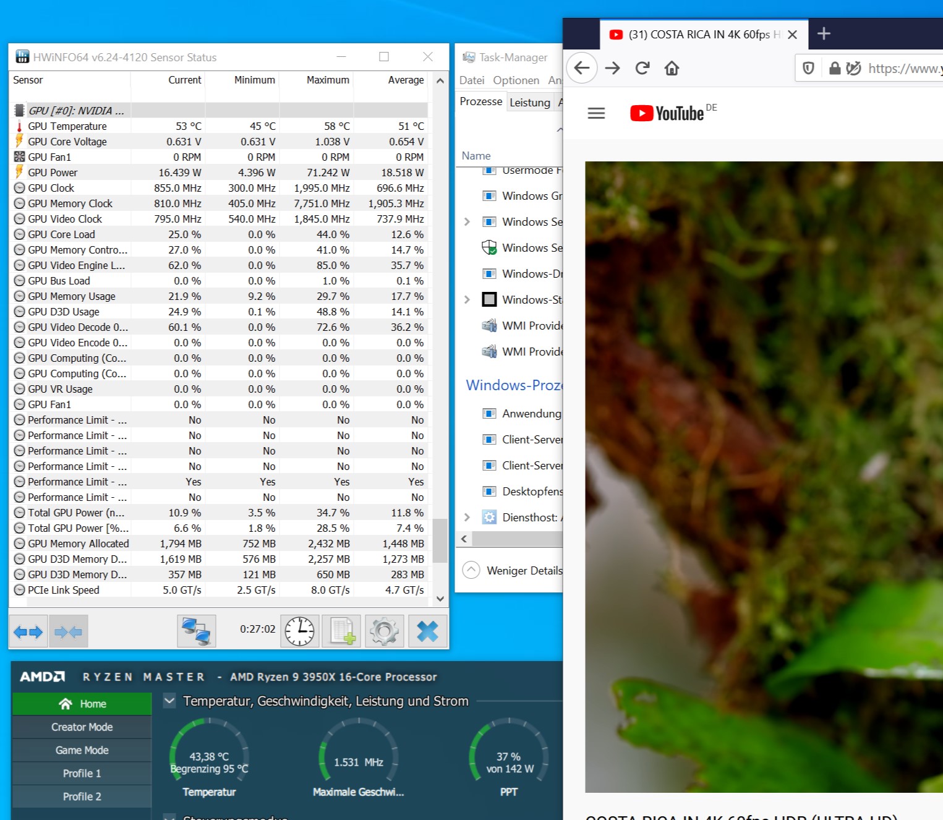Expand sensor columns using the double-arrow icon
Image resolution: width=943 pixels, height=820 pixels.
[x=28, y=631]
